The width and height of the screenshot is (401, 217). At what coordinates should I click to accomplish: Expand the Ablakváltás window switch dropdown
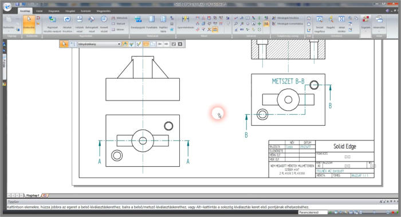coord(379,31)
